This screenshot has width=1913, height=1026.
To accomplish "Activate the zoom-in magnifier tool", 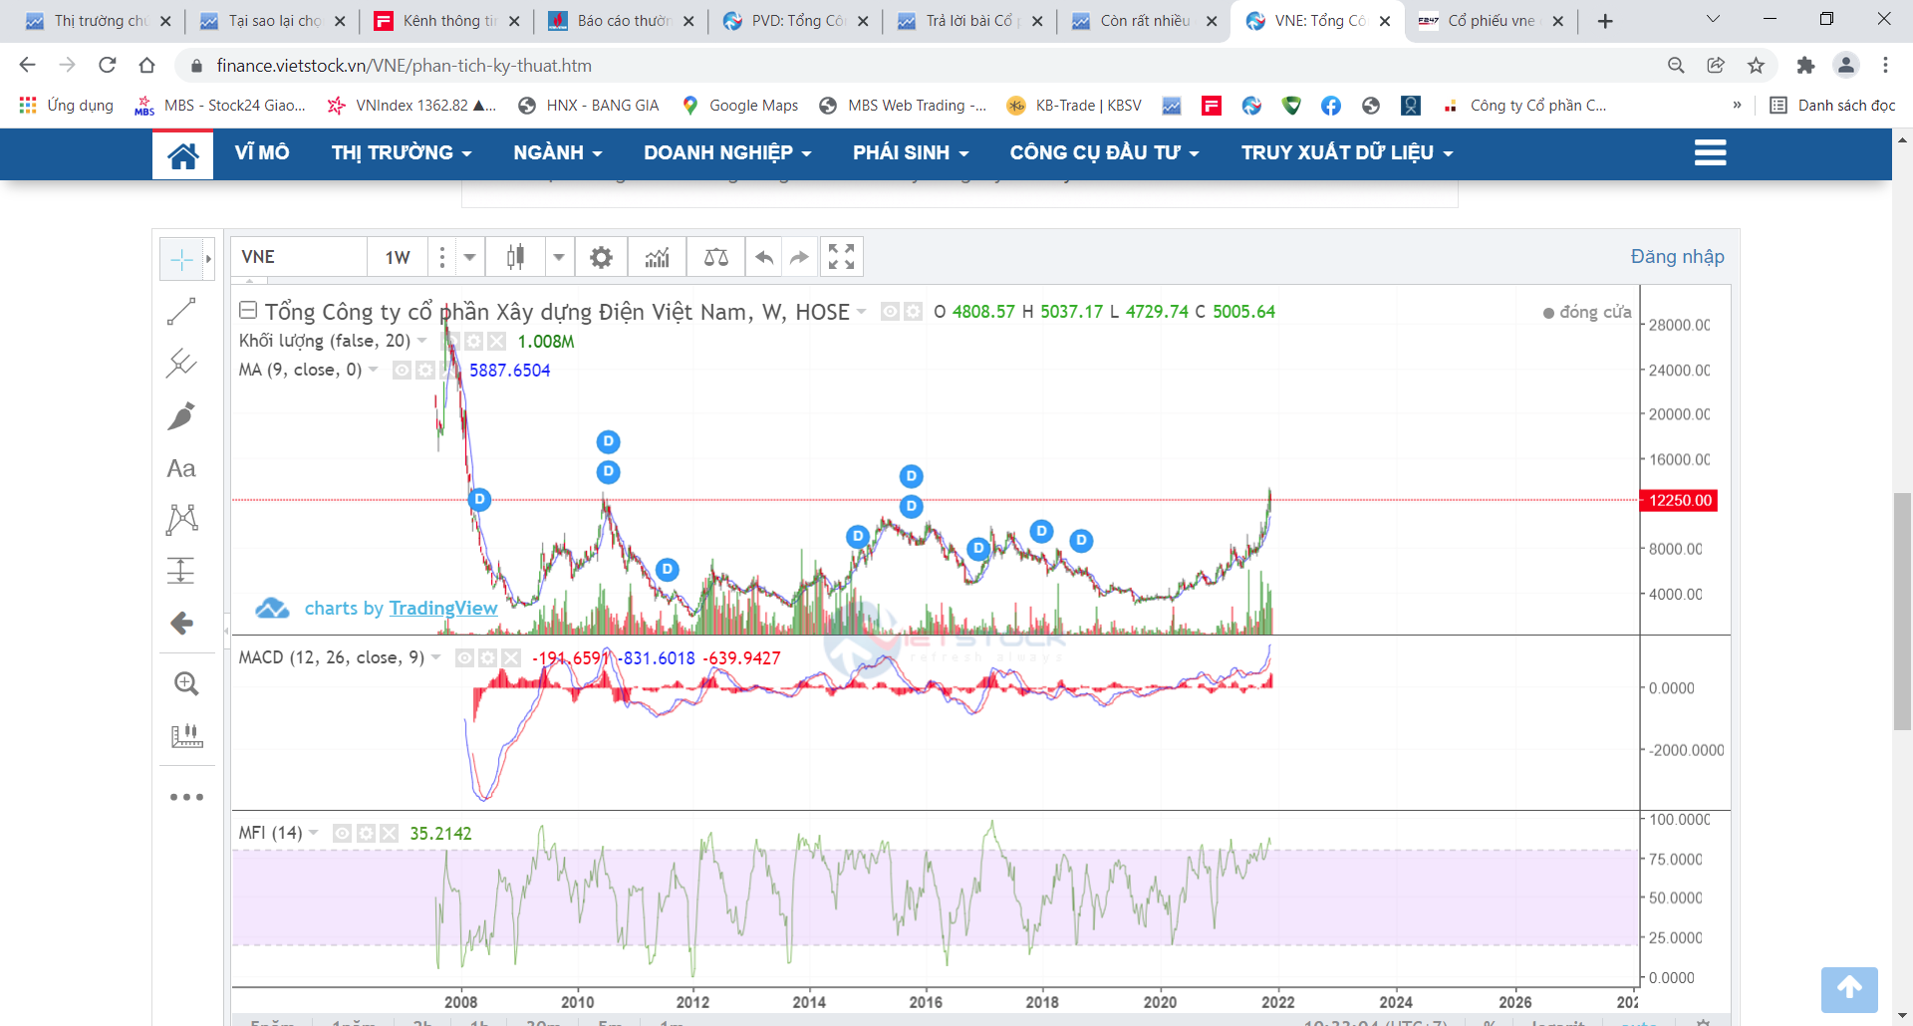I will point(186,683).
